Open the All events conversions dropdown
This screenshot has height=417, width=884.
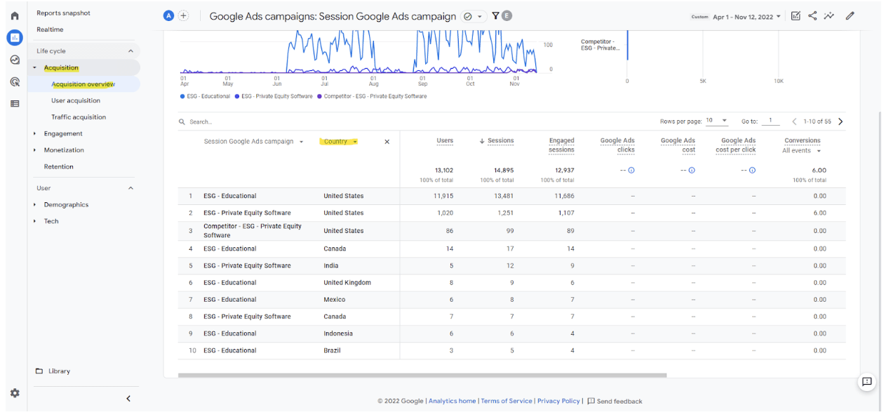coord(801,151)
